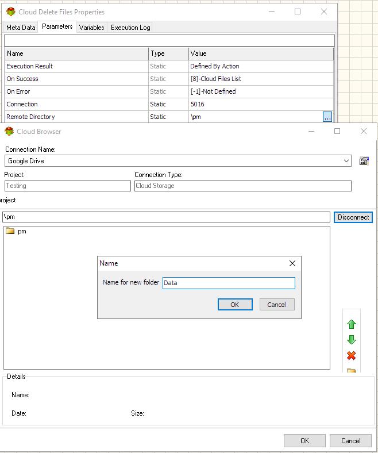The width and height of the screenshot is (378, 453).
Task: Cancel the new folder Name dialog
Action: pyautogui.click(x=277, y=305)
